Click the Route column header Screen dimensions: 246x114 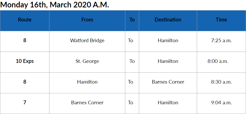click(25, 20)
